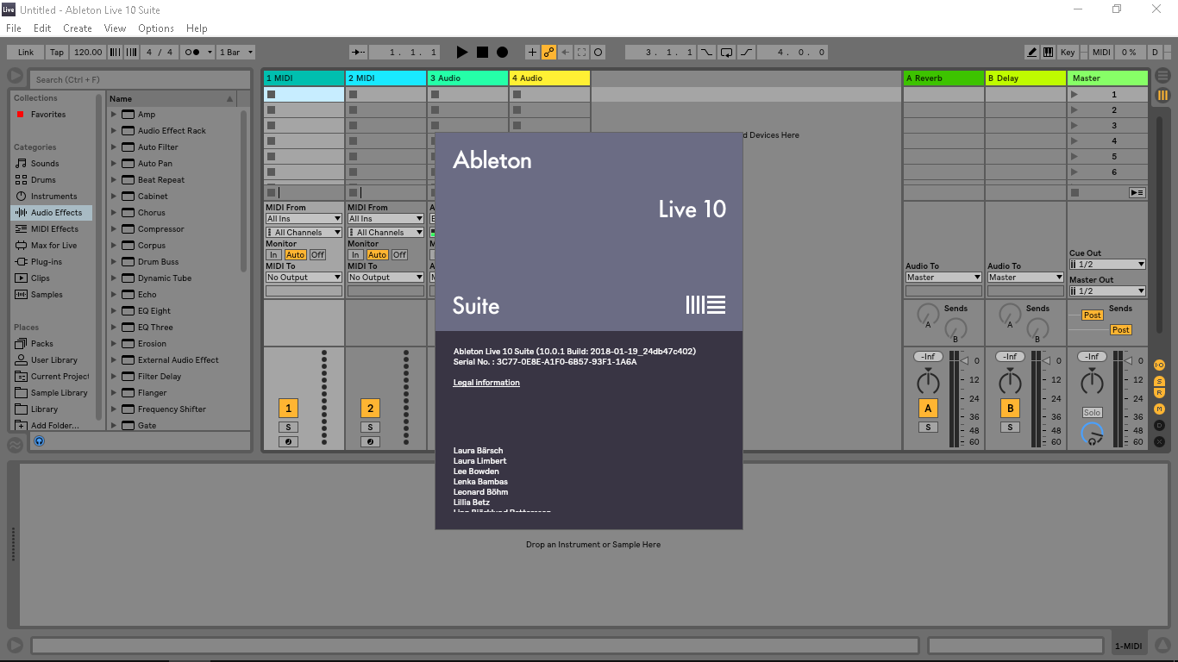Click the MIDI map mode button
Image resolution: width=1178 pixels, height=662 pixels.
[x=1101, y=53]
